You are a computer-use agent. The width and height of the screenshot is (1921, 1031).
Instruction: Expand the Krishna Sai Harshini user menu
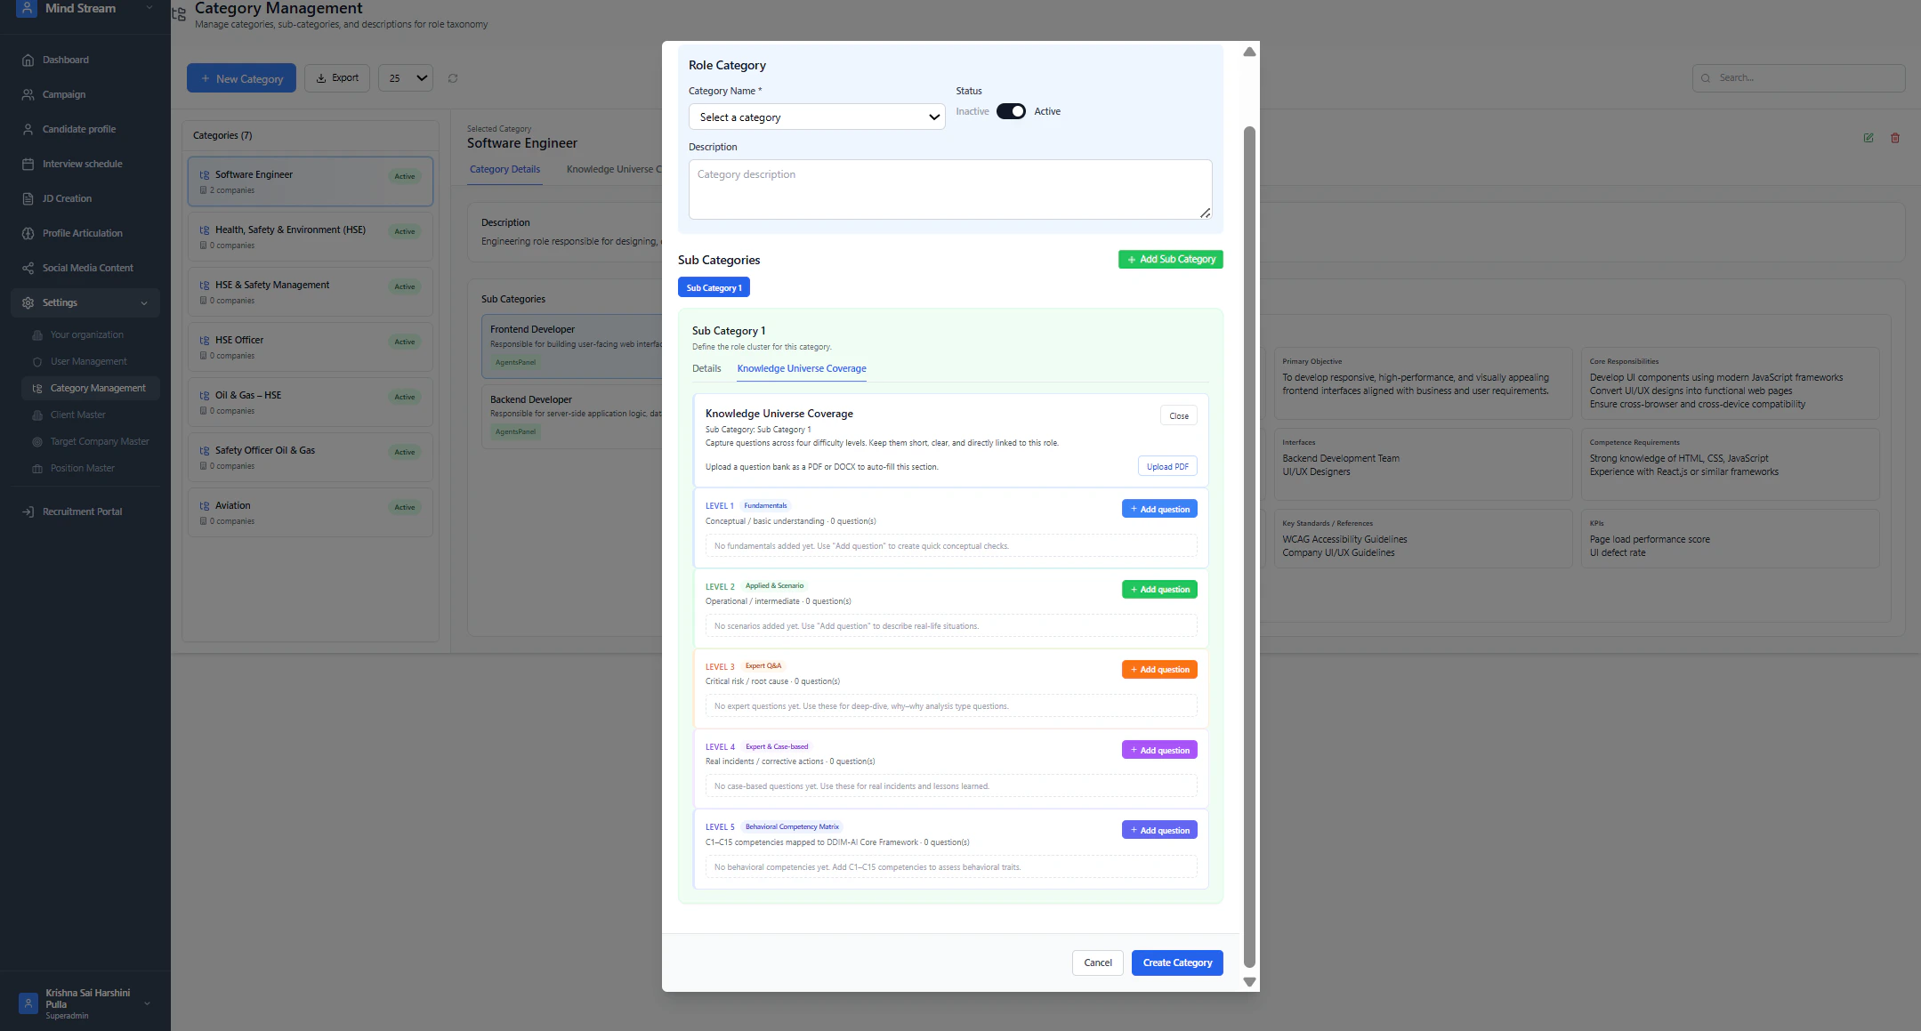click(147, 1004)
